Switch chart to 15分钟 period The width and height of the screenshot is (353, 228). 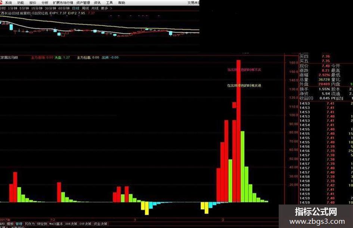(37, 8)
